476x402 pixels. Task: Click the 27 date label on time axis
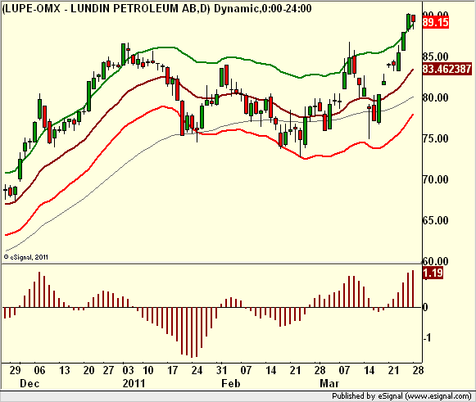pos(108,370)
